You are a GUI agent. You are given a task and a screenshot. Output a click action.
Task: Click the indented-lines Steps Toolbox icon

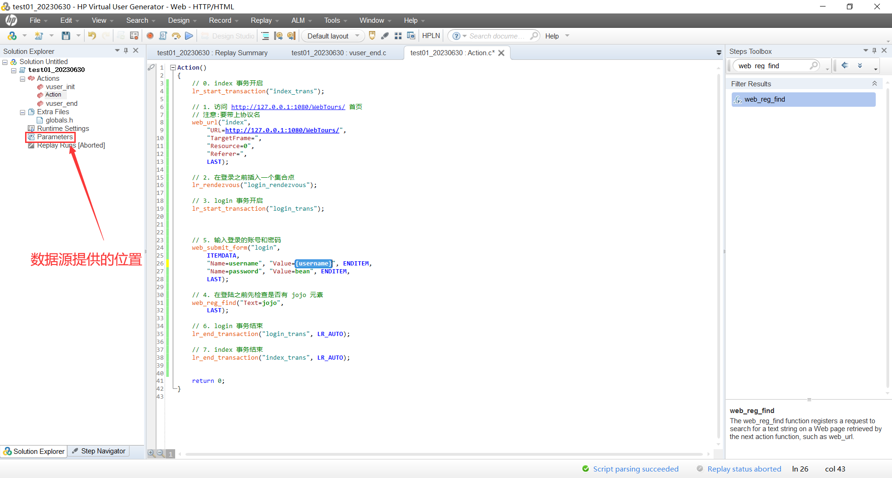(x=265, y=36)
